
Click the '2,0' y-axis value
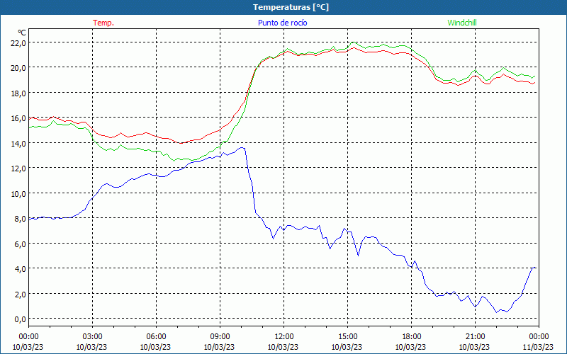click(x=21, y=294)
